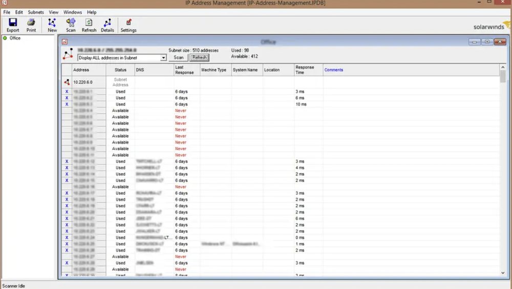Click the green Office status icon
The width and height of the screenshot is (512, 289).
tap(5, 38)
